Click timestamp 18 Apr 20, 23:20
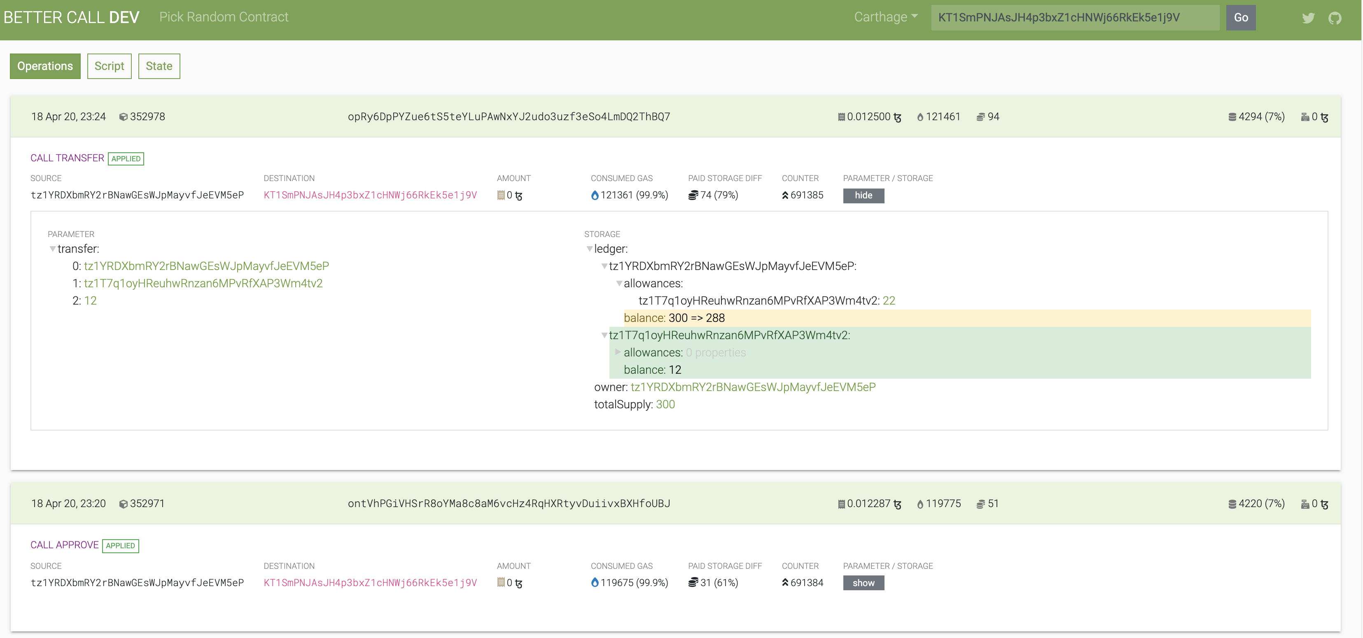Viewport: 1363px width, 638px height. point(68,504)
